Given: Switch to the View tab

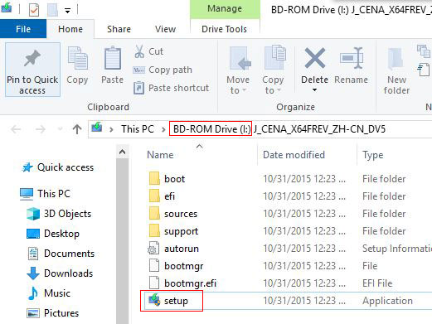Looking at the screenshot, I should coord(165,29).
